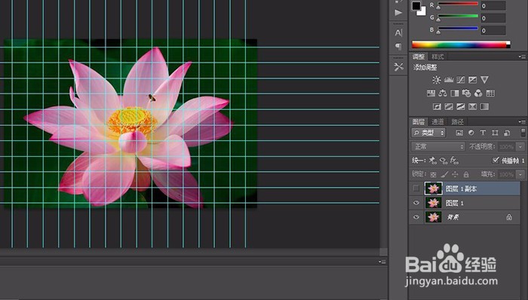
Task: Switch to the 路径 tab
Action: pos(457,122)
